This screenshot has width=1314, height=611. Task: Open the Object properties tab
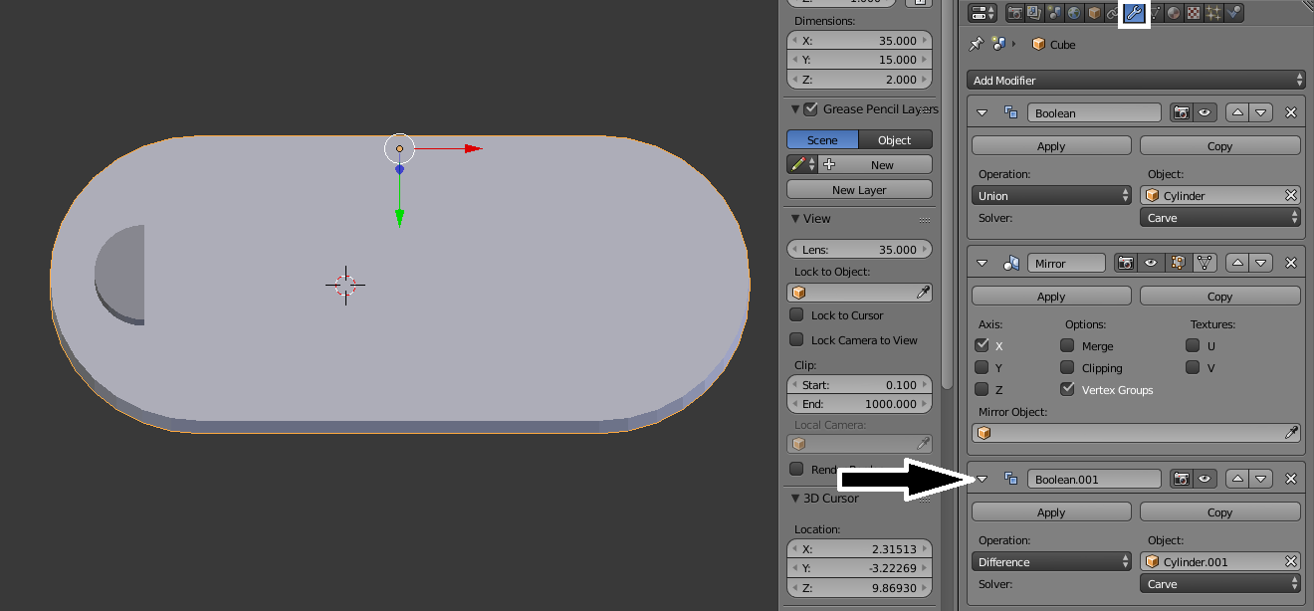1094,13
